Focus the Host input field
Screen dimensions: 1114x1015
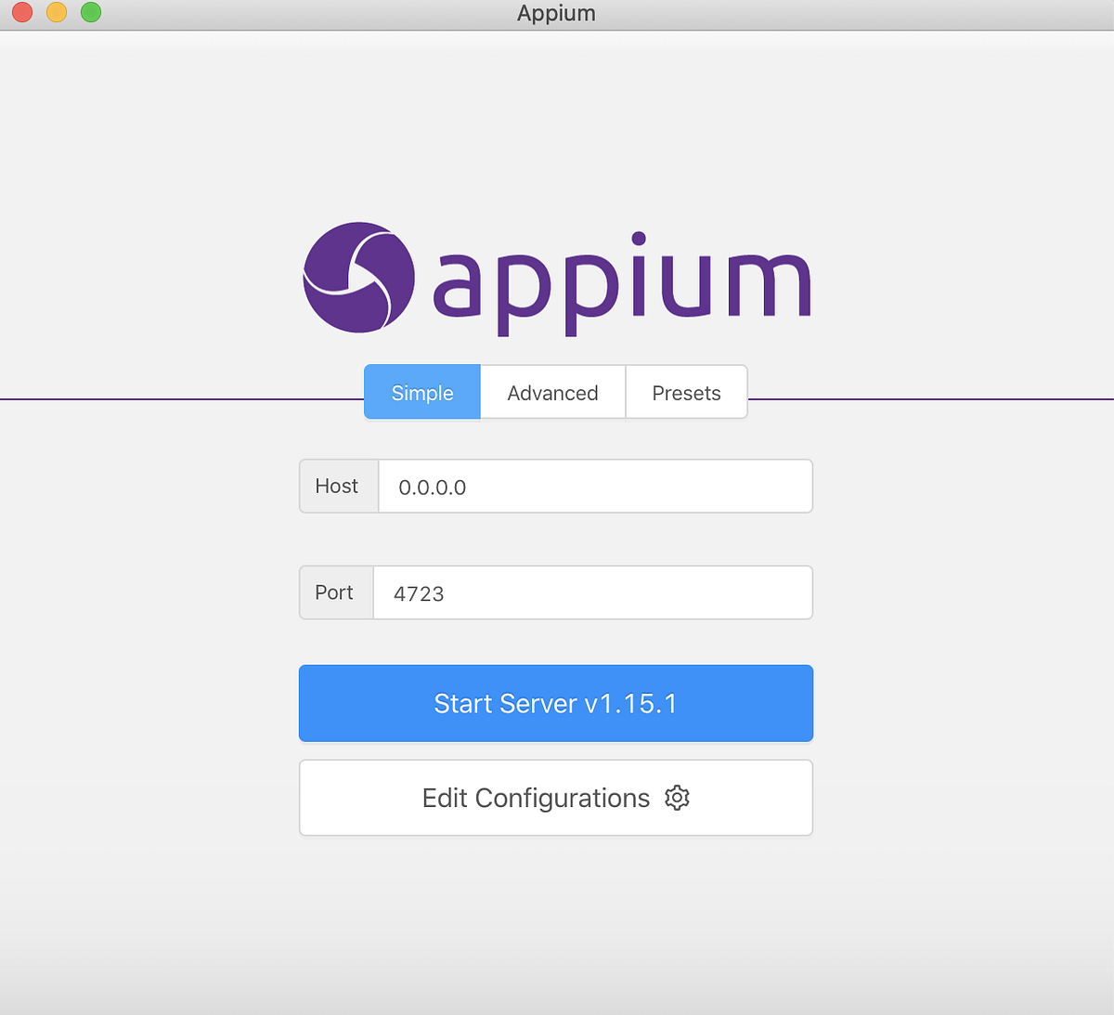[594, 486]
